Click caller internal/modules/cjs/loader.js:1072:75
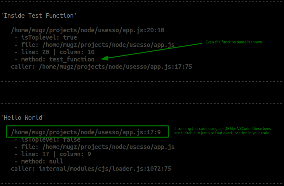 click(91, 169)
